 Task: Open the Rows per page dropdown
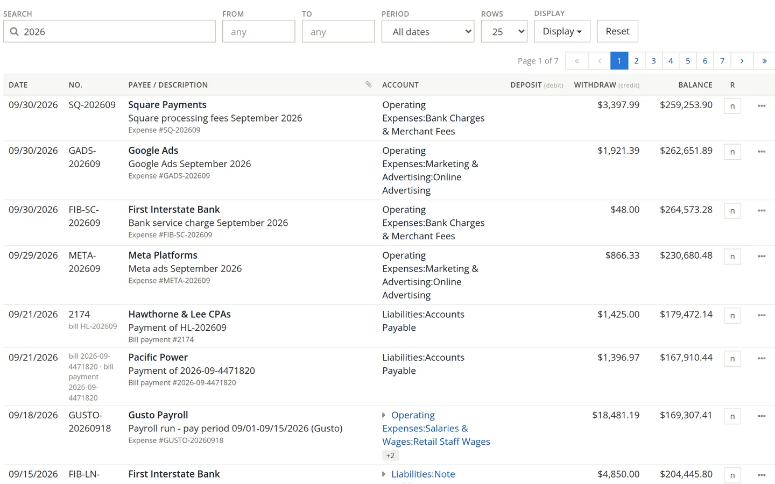pyautogui.click(x=504, y=32)
